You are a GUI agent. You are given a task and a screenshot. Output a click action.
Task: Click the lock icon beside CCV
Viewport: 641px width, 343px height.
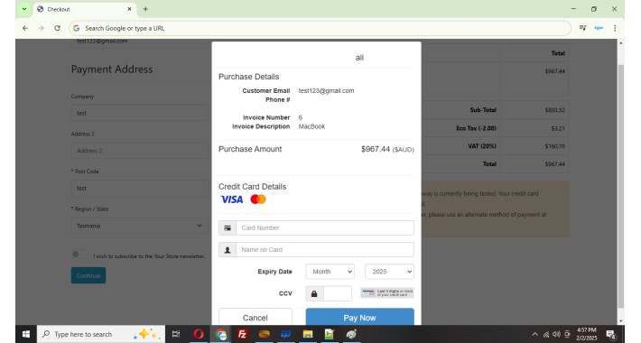314,293
